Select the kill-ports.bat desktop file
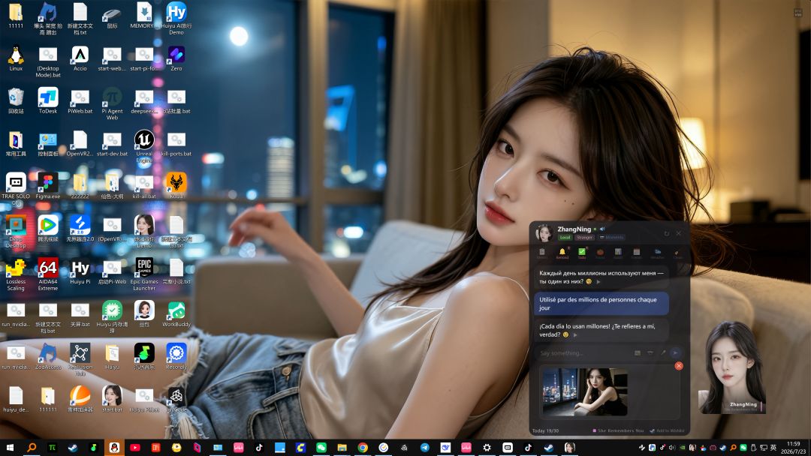 click(x=176, y=143)
